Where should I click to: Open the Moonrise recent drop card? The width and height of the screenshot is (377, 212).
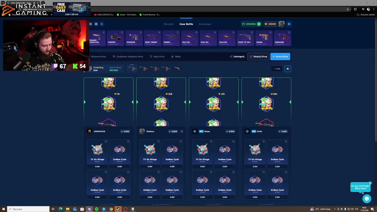134,38
